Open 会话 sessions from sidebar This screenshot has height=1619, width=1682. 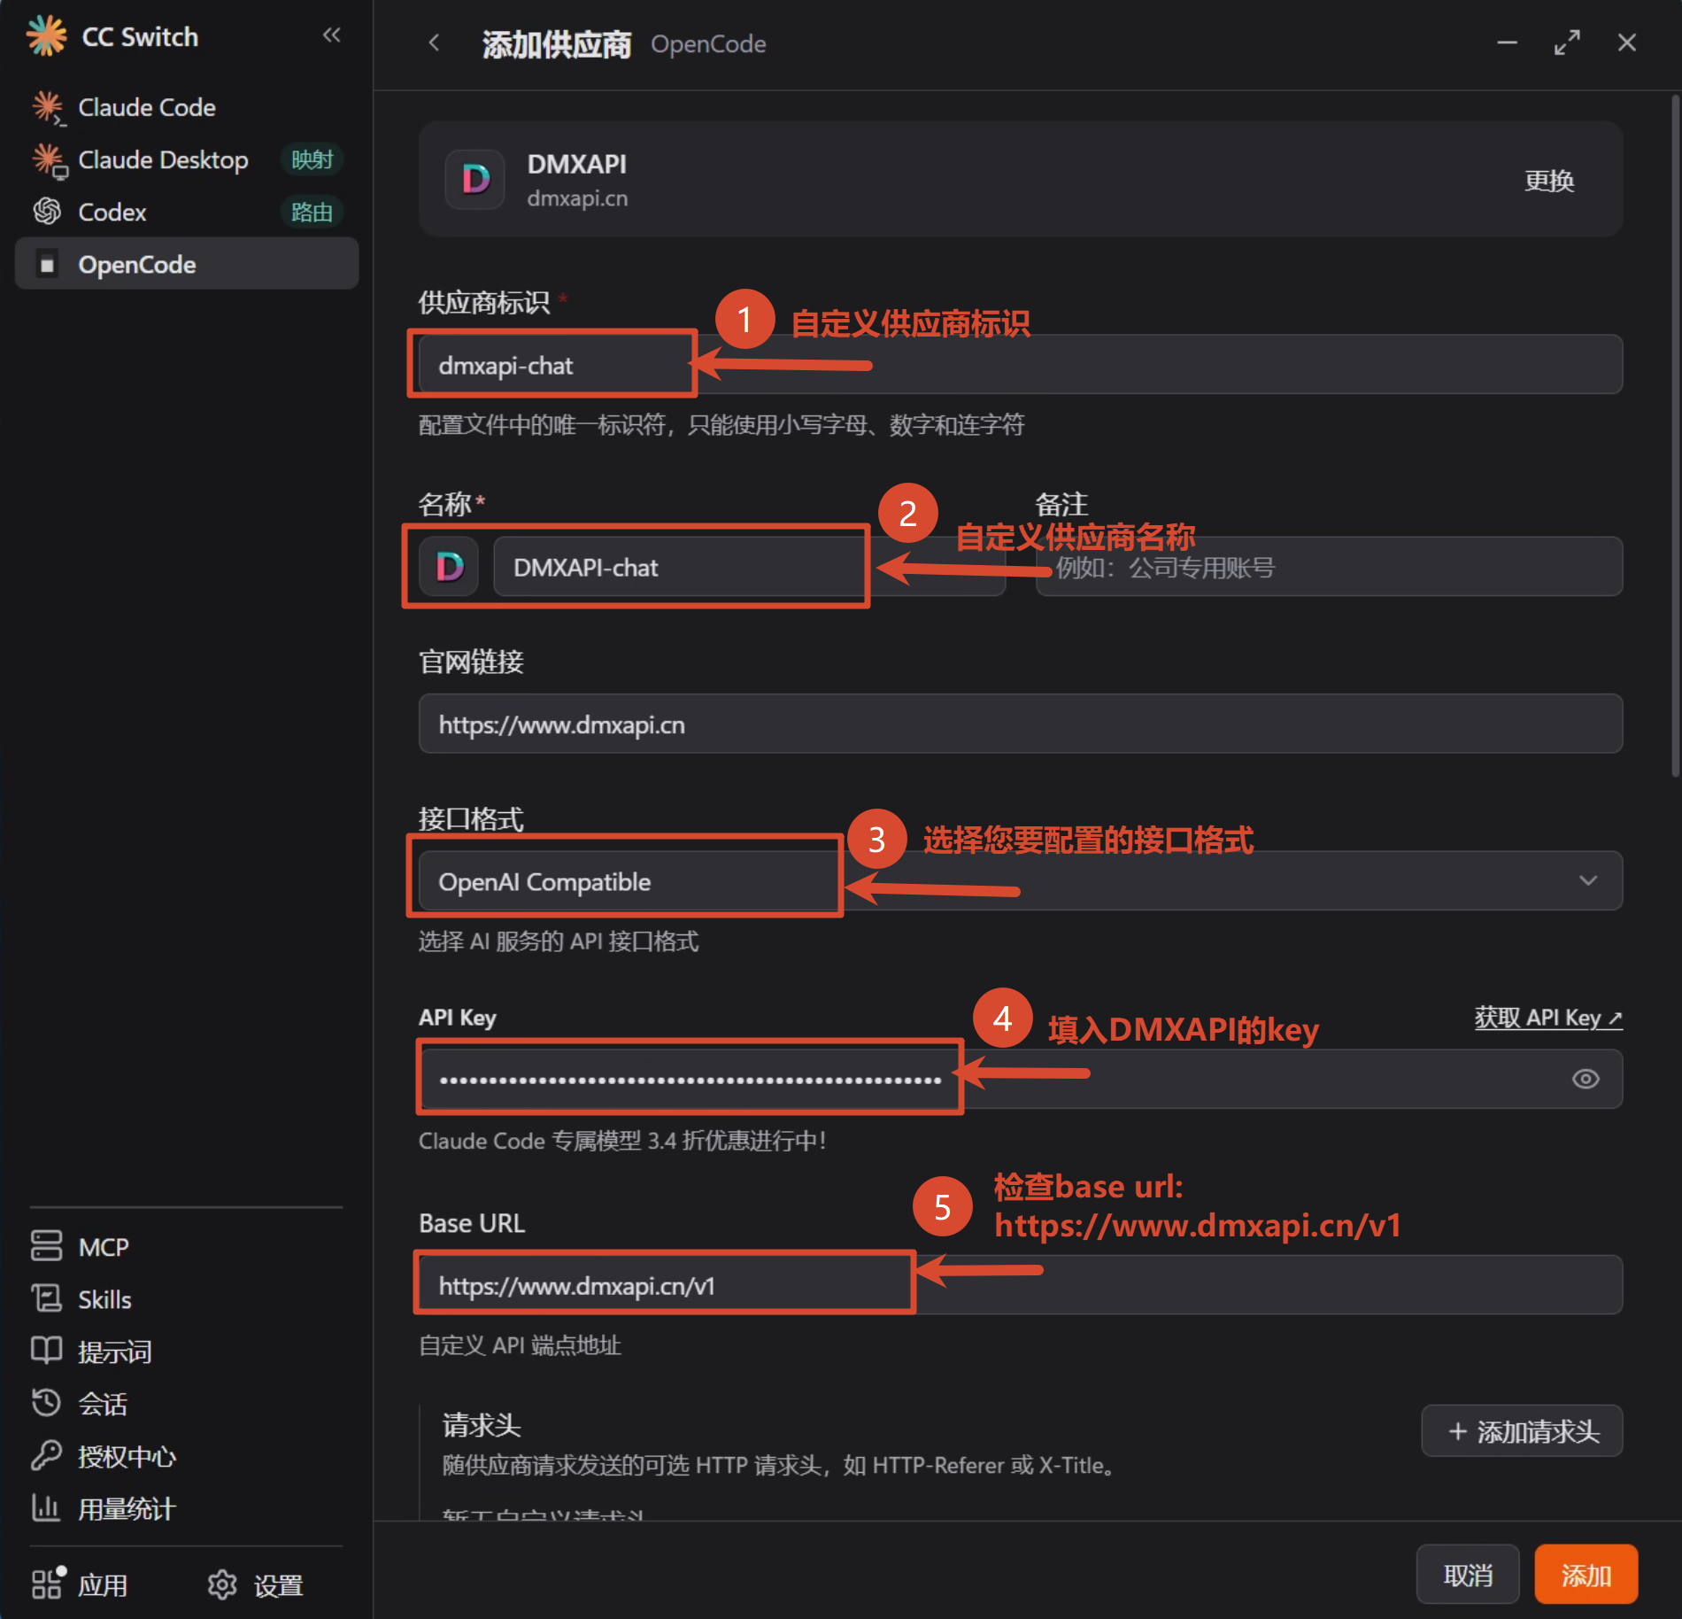pyautogui.click(x=187, y=1404)
